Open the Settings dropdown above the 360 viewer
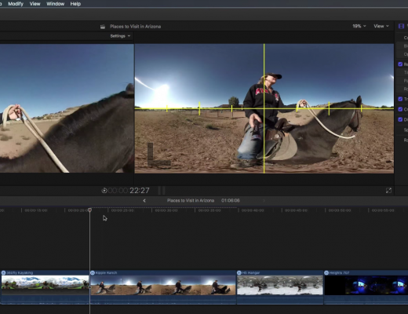 click(x=120, y=36)
